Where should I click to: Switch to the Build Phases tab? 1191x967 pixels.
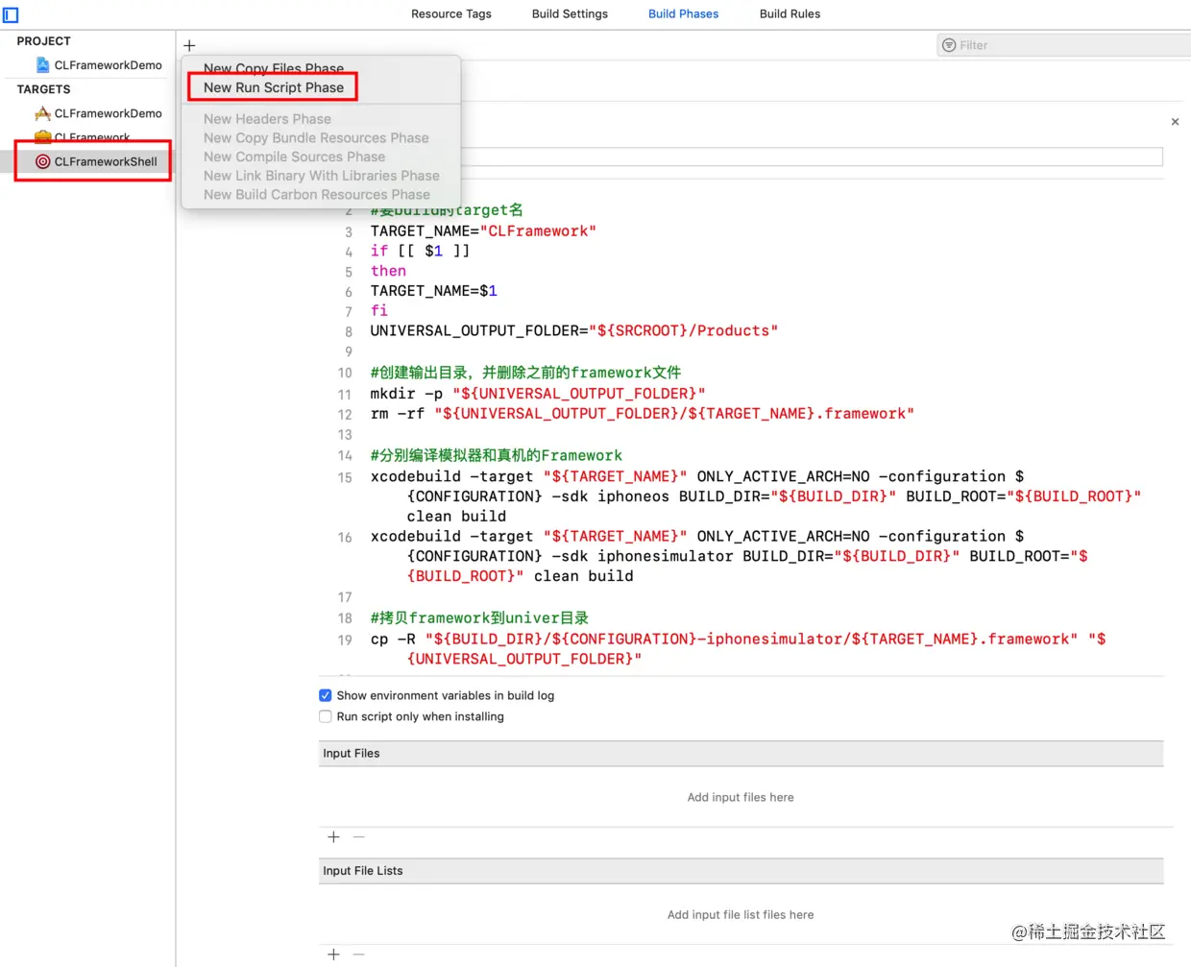(x=683, y=14)
